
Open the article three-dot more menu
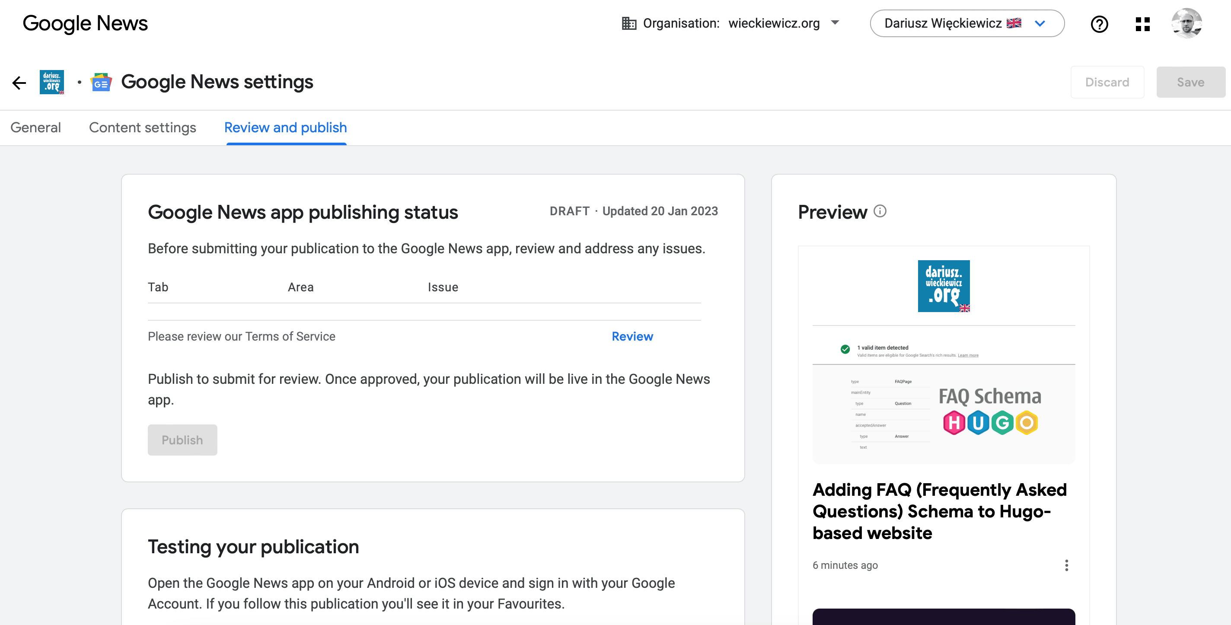tap(1066, 565)
